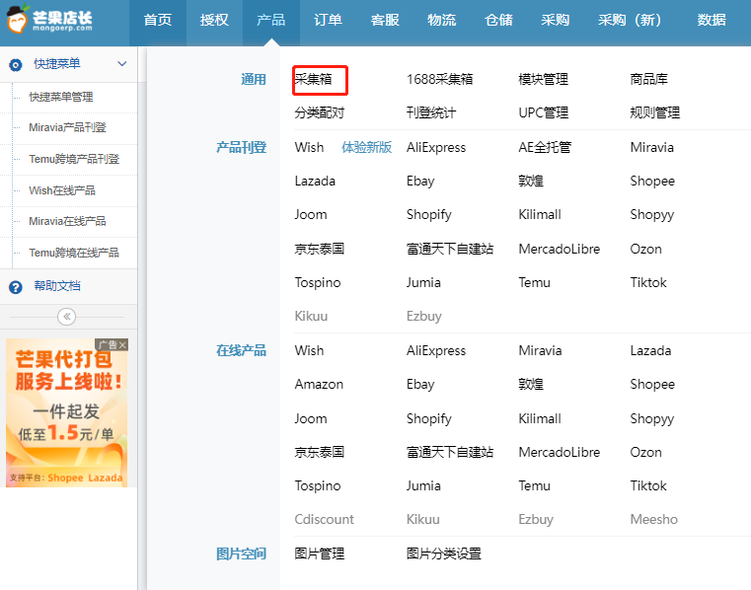Open 快捷菜单管理 in sidebar
Viewport: 751px width, 590px height.
(x=61, y=97)
